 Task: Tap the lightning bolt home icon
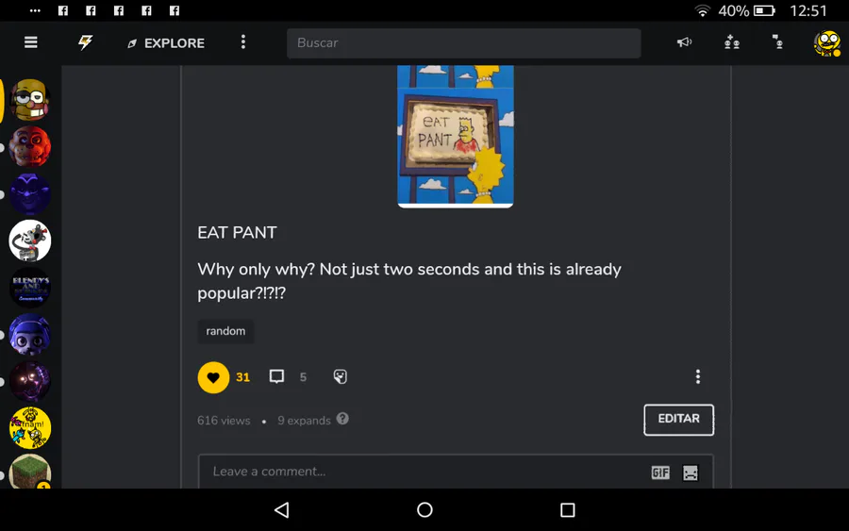click(85, 42)
